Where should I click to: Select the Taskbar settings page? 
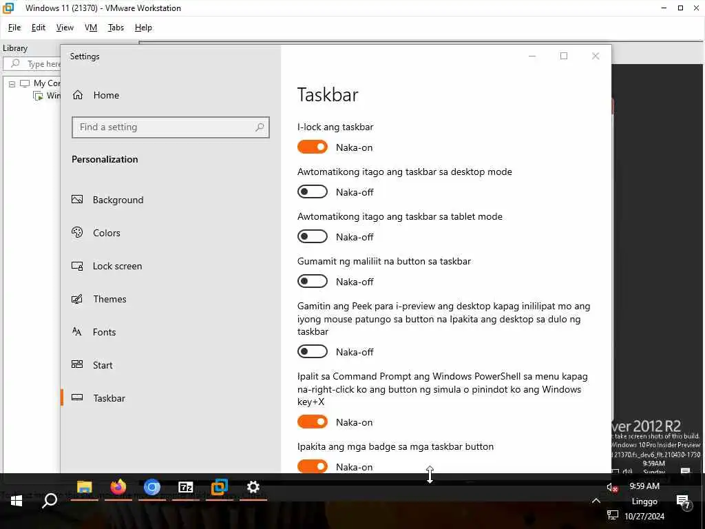click(x=109, y=398)
